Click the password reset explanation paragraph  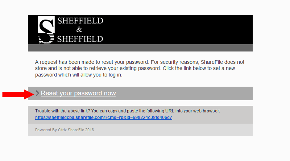tap(140, 68)
